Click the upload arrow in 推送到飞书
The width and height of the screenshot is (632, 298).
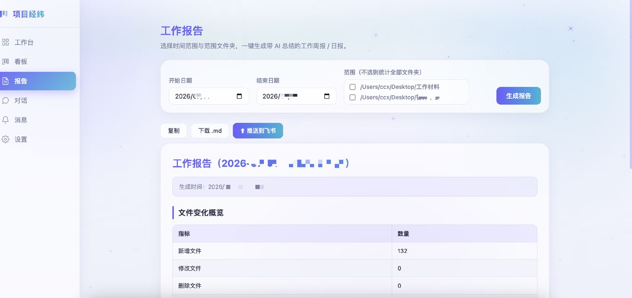pos(242,131)
